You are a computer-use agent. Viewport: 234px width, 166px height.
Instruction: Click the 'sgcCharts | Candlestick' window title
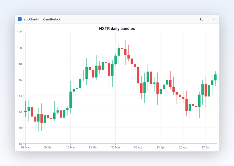(x=42, y=19)
